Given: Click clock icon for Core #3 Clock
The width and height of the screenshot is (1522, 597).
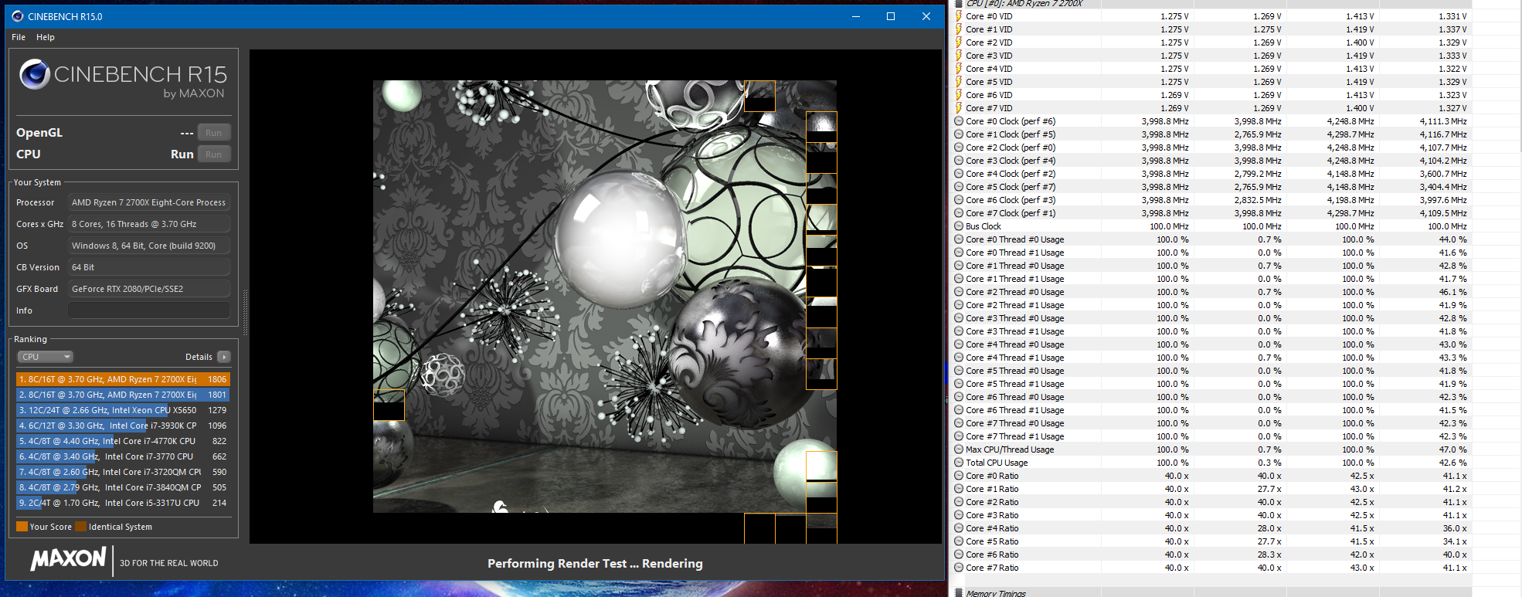Looking at the screenshot, I should [x=959, y=161].
